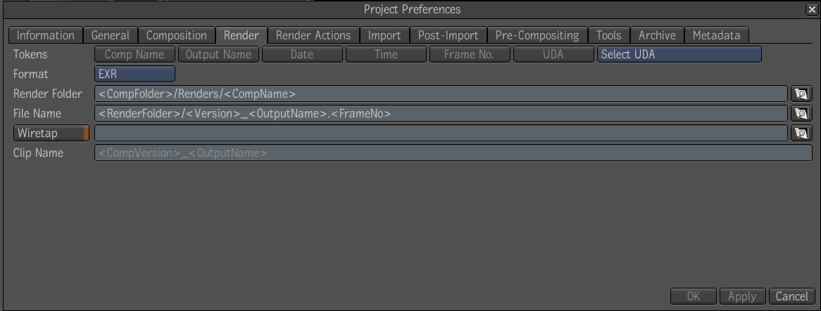Browse for Render Folder path icon
821x311 pixels.
coord(801,94)
